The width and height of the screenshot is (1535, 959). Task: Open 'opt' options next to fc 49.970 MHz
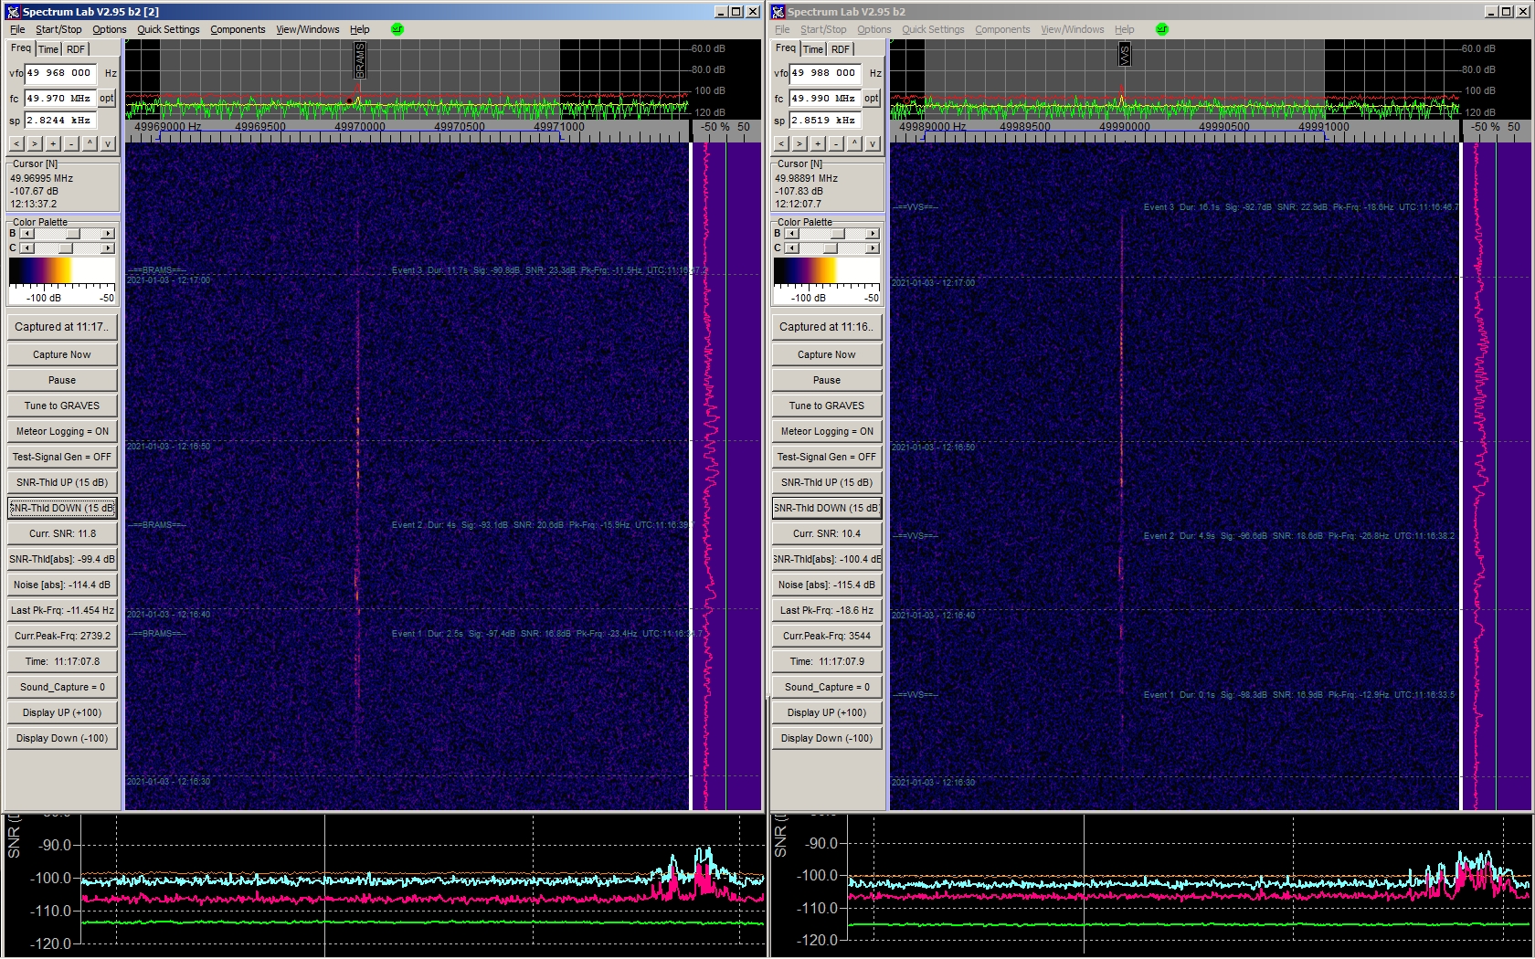107,98
